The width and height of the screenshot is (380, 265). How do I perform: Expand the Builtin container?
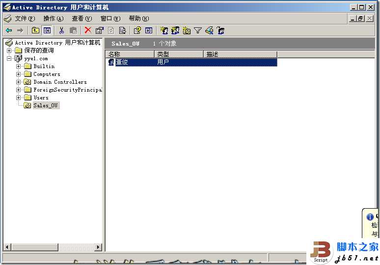pos(19,66)
